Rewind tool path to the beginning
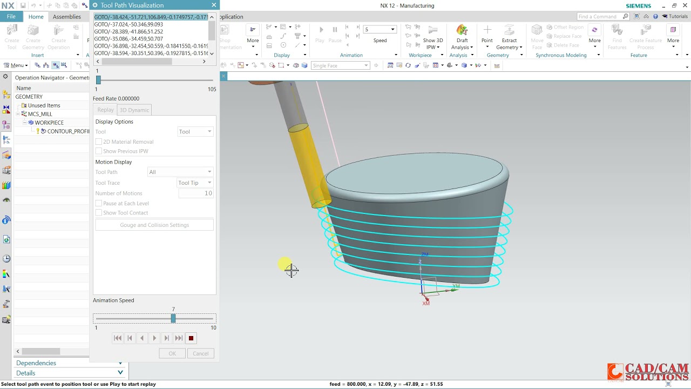 click(117, 338)
